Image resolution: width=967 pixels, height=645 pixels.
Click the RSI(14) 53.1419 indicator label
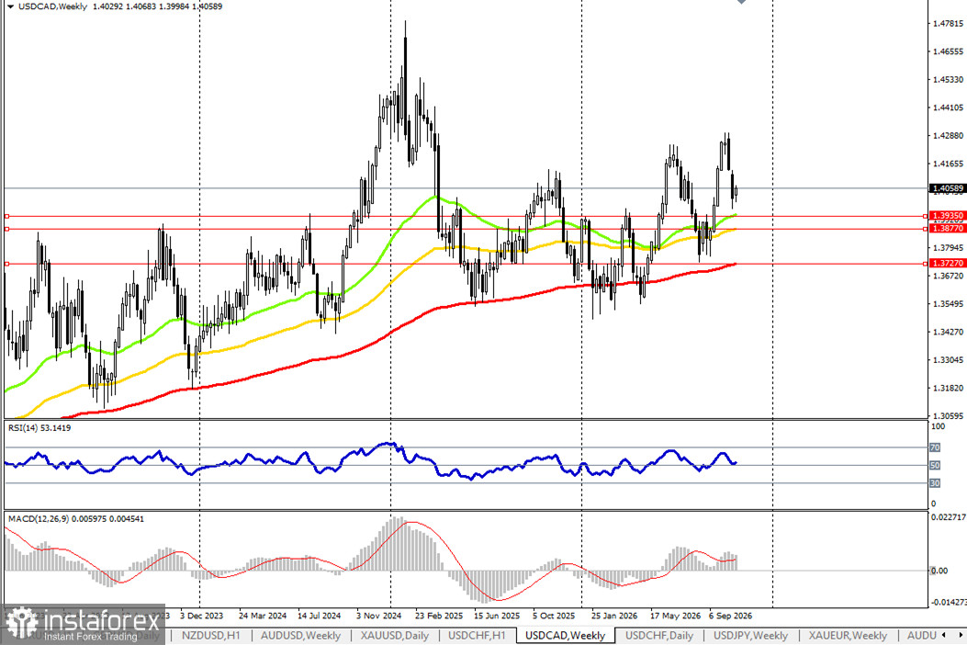pos(39,428)
